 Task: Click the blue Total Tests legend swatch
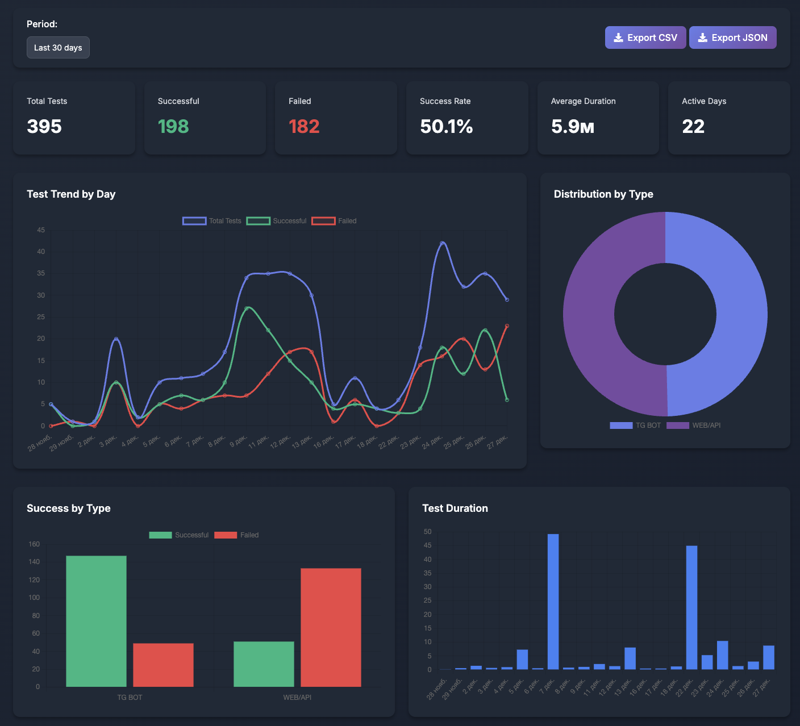(x=194, y=220)
